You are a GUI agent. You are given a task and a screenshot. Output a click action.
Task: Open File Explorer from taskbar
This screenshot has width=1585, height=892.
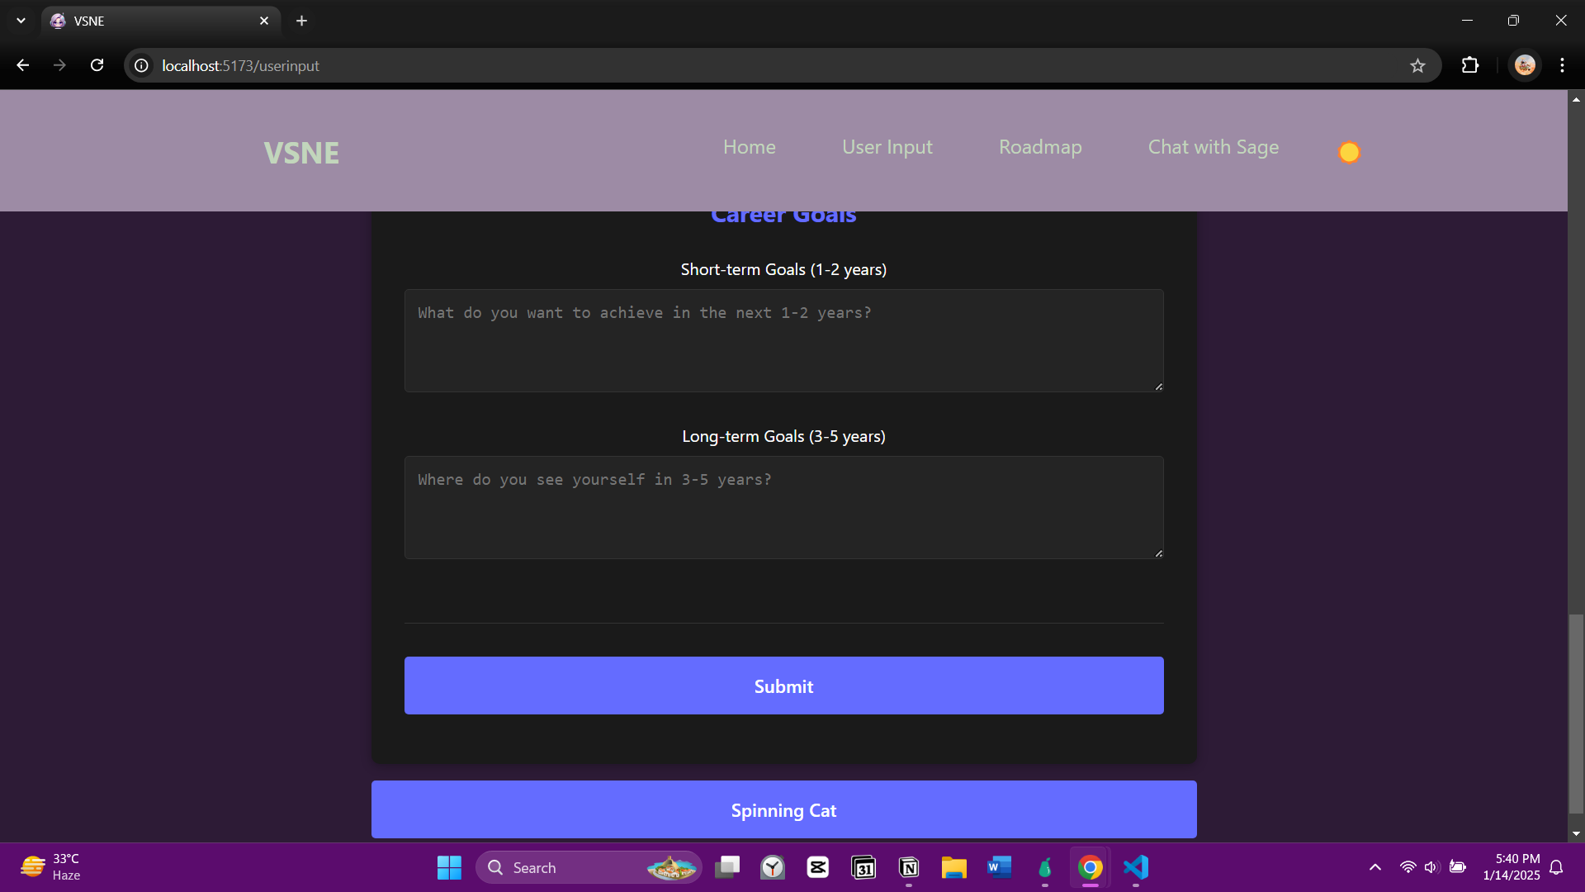(x=953, y=867)
